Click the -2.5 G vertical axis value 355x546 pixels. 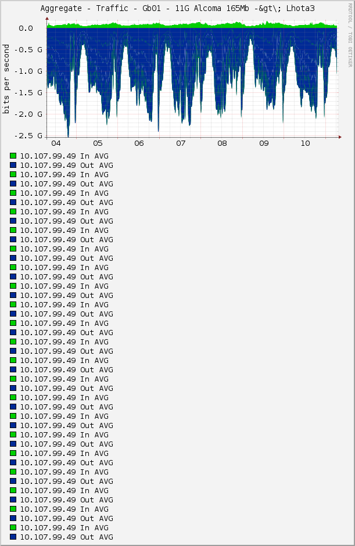28,136
